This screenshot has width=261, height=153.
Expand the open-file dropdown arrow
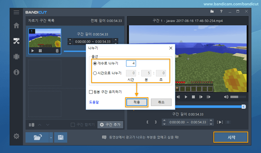(x=51, y=138)
